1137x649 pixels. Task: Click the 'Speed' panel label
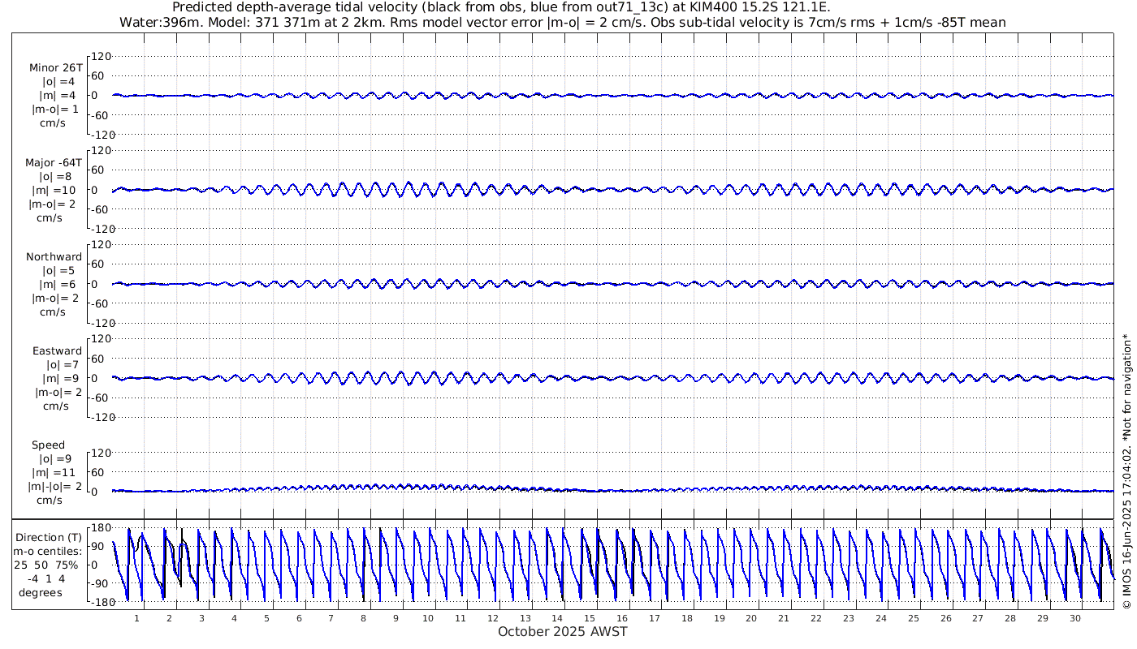point(49,445)
